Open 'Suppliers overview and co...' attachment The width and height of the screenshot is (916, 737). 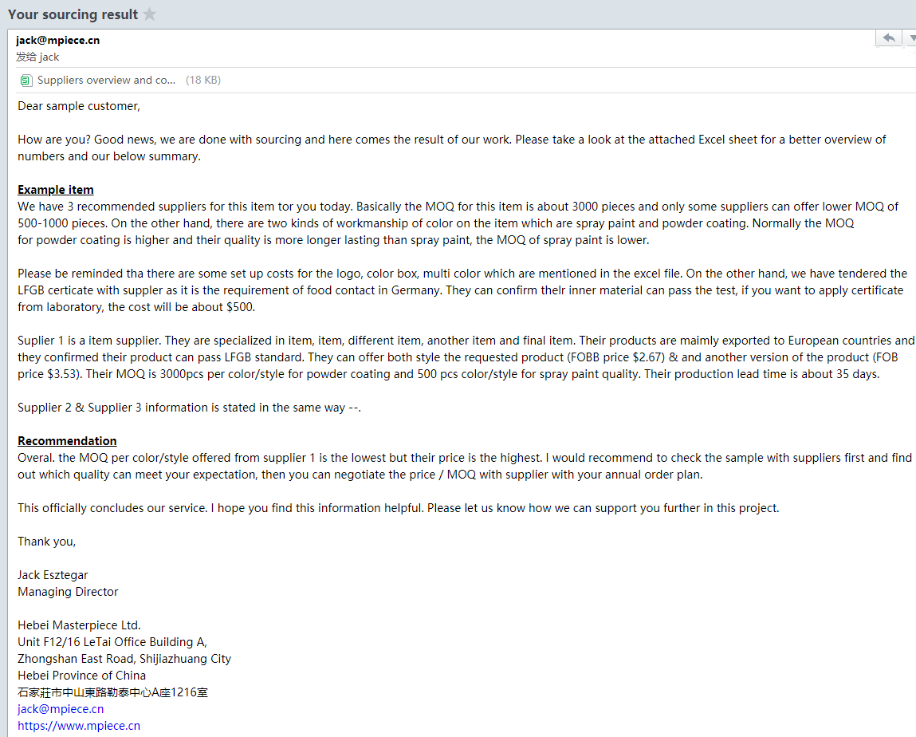tap(106, 80)
